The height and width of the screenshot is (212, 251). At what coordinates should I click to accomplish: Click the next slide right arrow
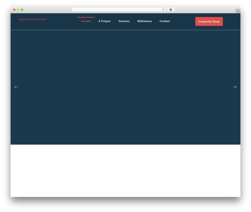pyautogui.click(x=234, y=87)
